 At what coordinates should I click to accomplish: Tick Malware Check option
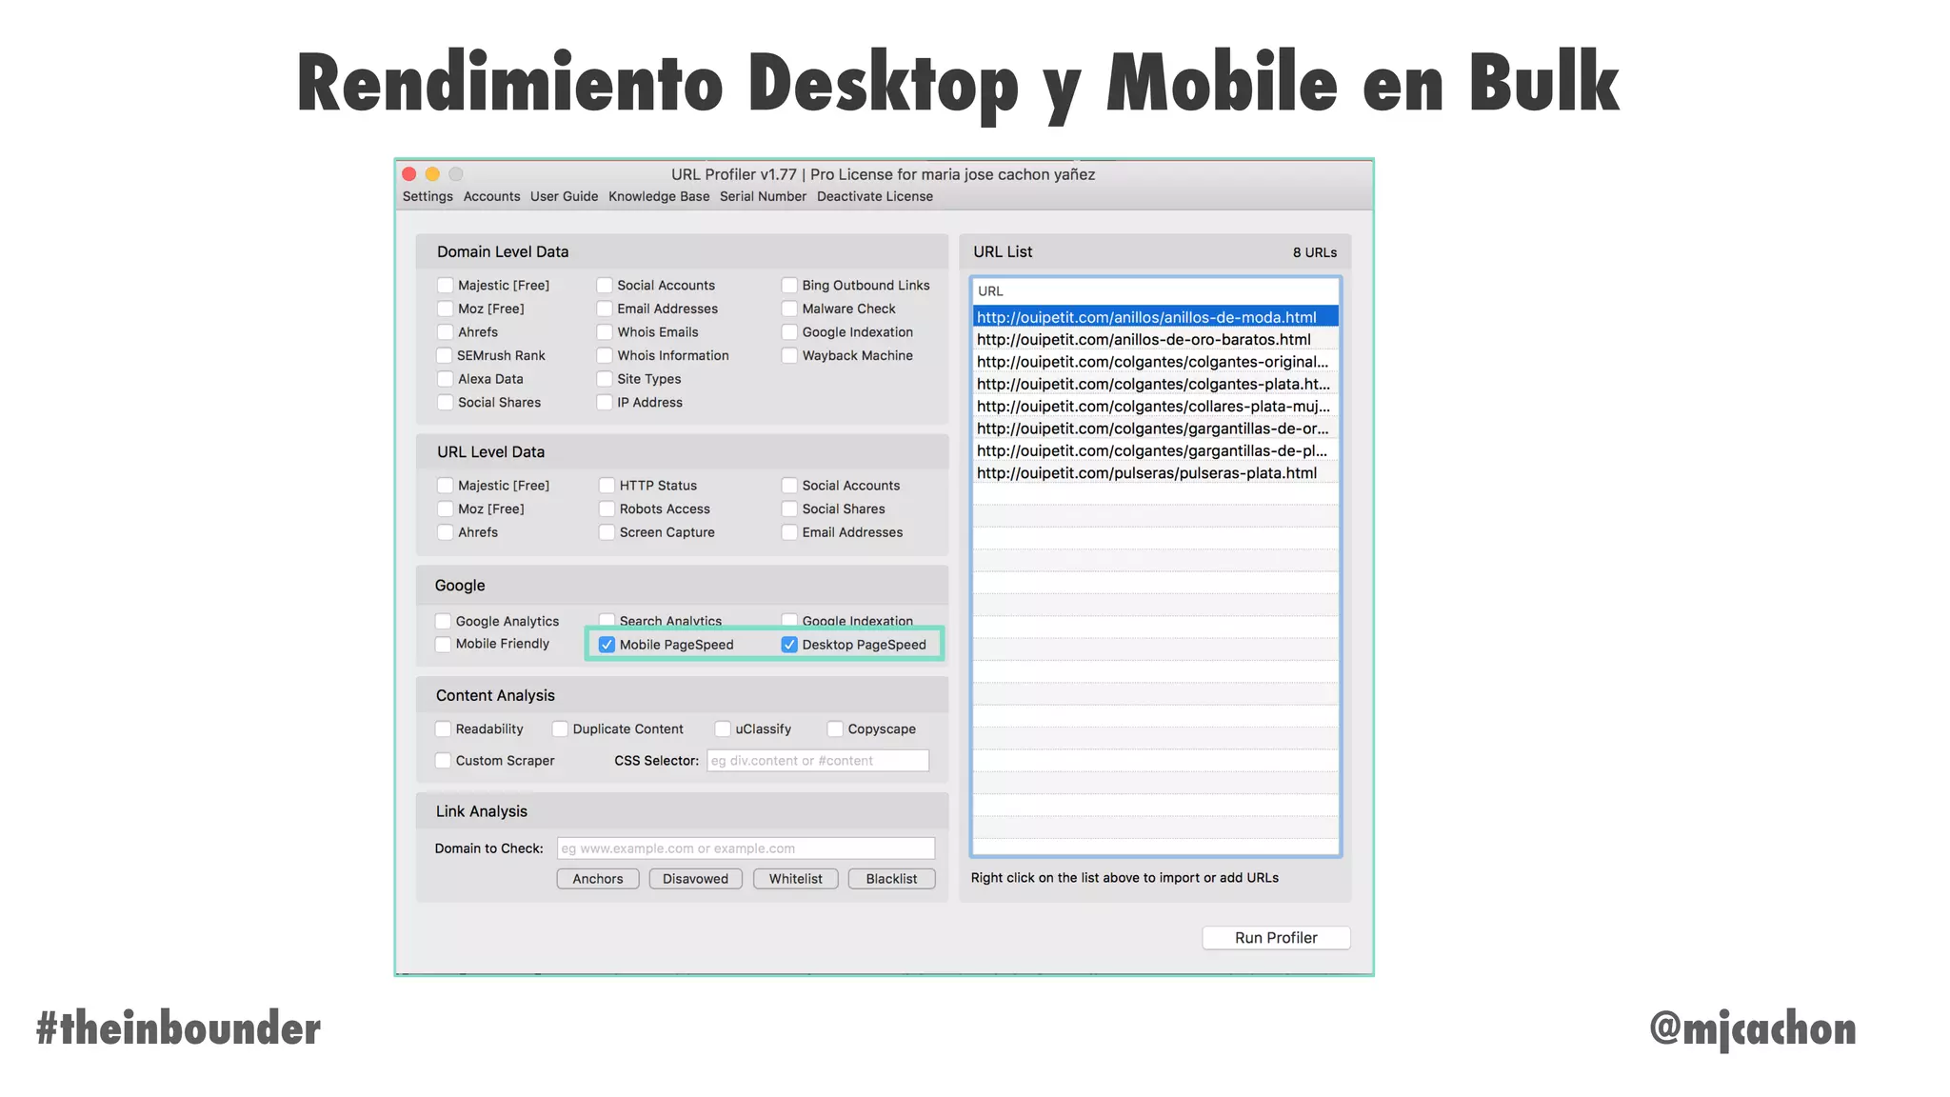point(789,309)
